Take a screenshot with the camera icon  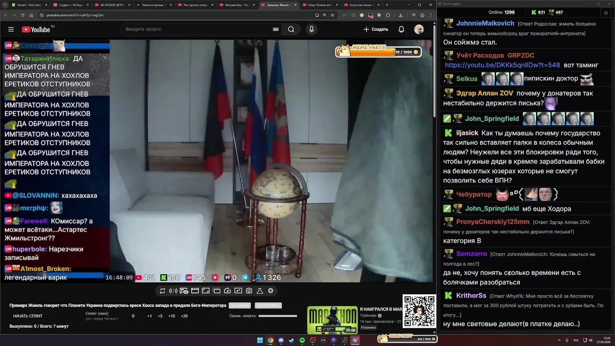pos(249,291)
